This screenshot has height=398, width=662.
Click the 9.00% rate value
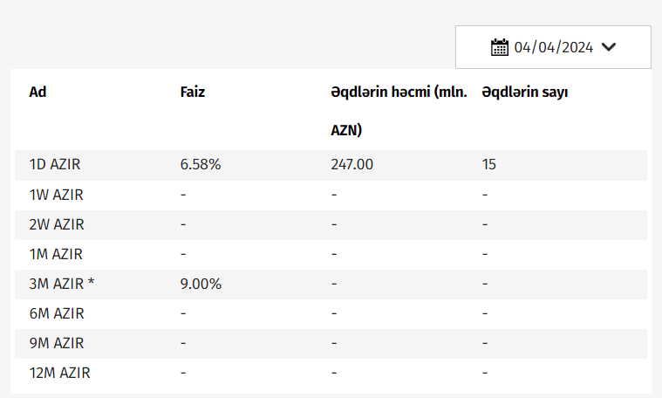[201, 284]
